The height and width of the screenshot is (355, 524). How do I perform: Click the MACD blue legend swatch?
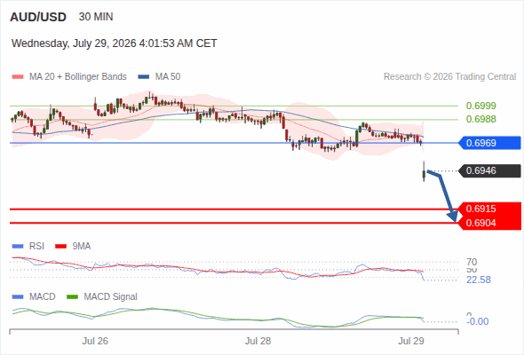click(18, 297)
